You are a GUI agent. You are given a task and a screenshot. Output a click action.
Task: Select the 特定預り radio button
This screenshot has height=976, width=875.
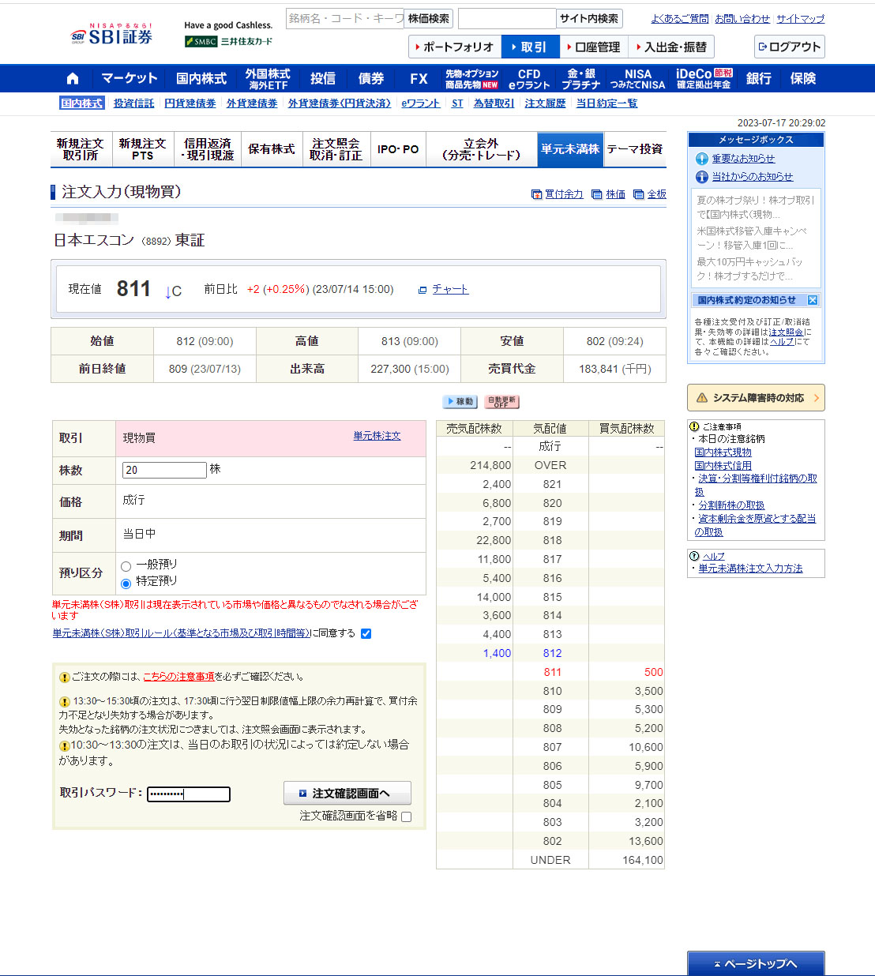tap(126, 584)
